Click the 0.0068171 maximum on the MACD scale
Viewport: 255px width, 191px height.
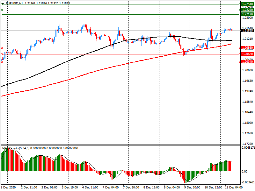tap(248, 148)
